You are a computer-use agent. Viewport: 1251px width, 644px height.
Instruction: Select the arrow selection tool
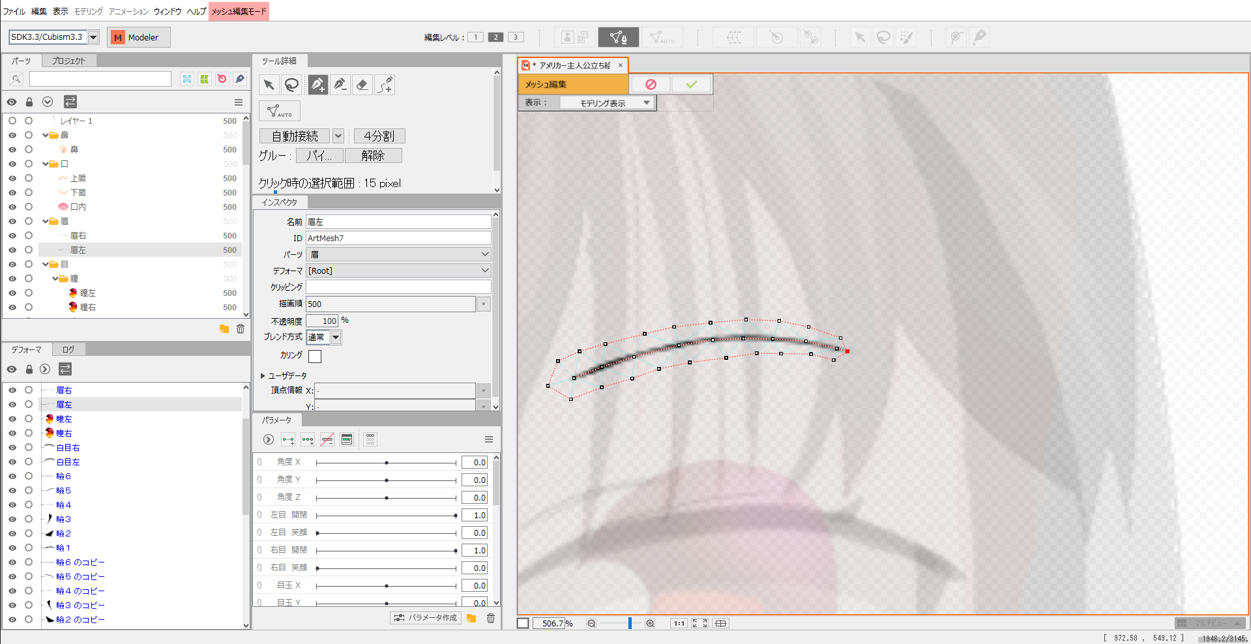(269, 84)
